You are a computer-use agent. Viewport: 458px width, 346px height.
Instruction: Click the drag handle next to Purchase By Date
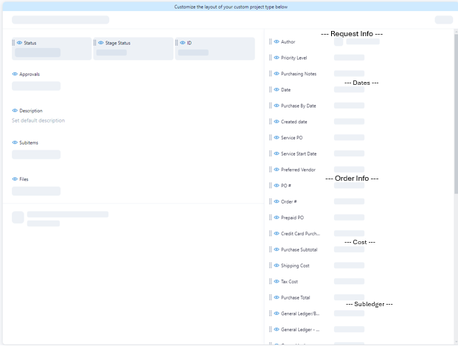click(x=271, y=105)
